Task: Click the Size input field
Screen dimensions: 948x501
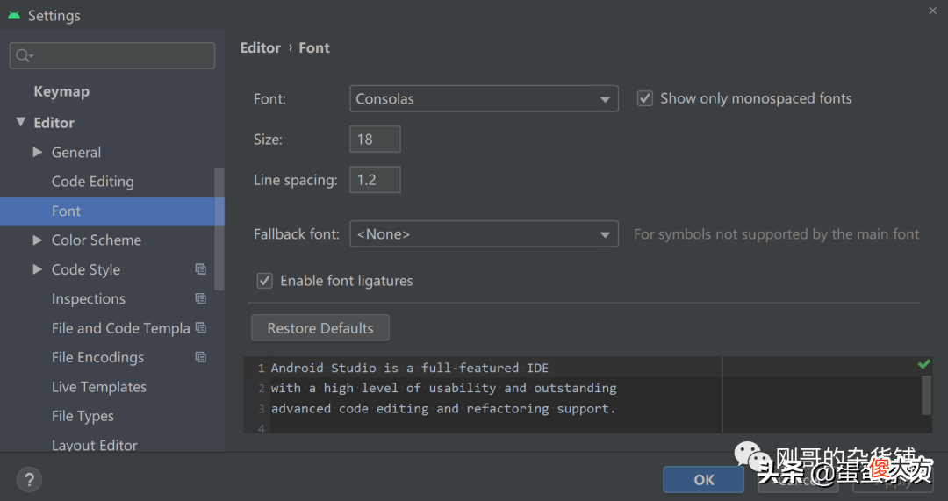Action: (375, 139)
